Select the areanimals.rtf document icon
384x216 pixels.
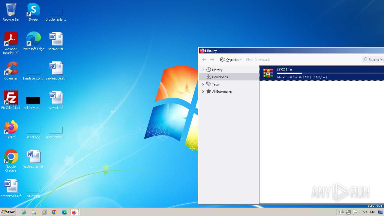[x=11, y=188]
